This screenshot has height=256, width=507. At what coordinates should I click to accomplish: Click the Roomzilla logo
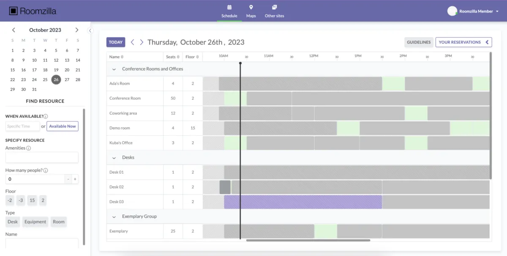click(x=33, y=11)
